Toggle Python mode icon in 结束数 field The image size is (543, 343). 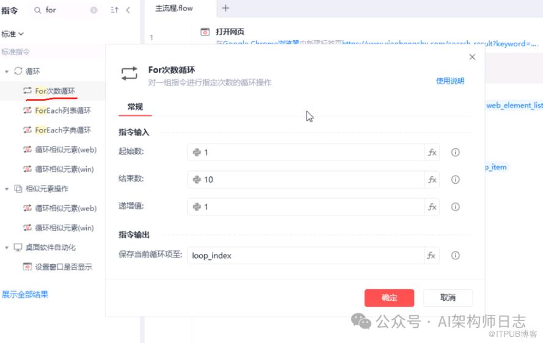(x=197, y=179)
